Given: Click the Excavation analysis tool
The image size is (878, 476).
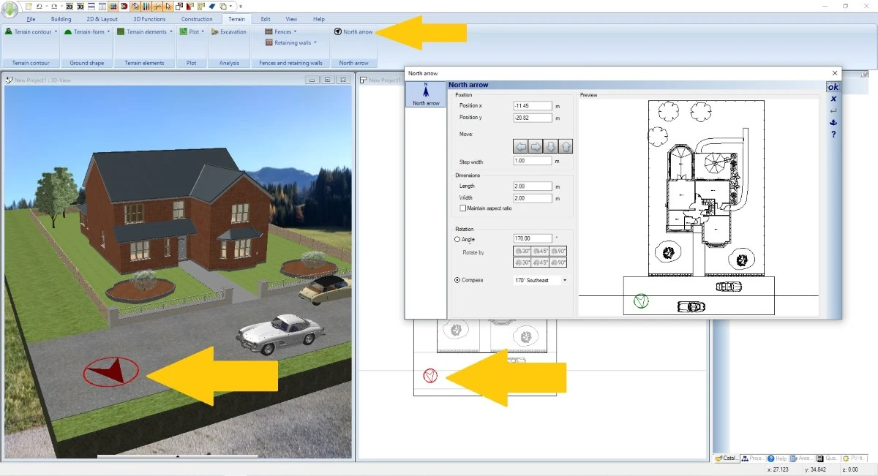Looking at the screenshot, I should tap(229, 32).
